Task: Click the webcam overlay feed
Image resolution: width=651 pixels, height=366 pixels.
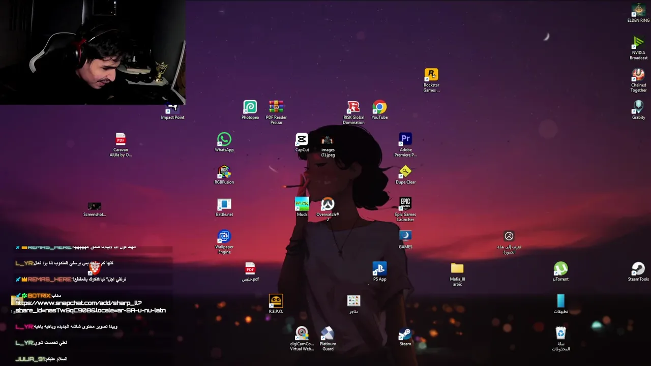Action: coord(93,52)
